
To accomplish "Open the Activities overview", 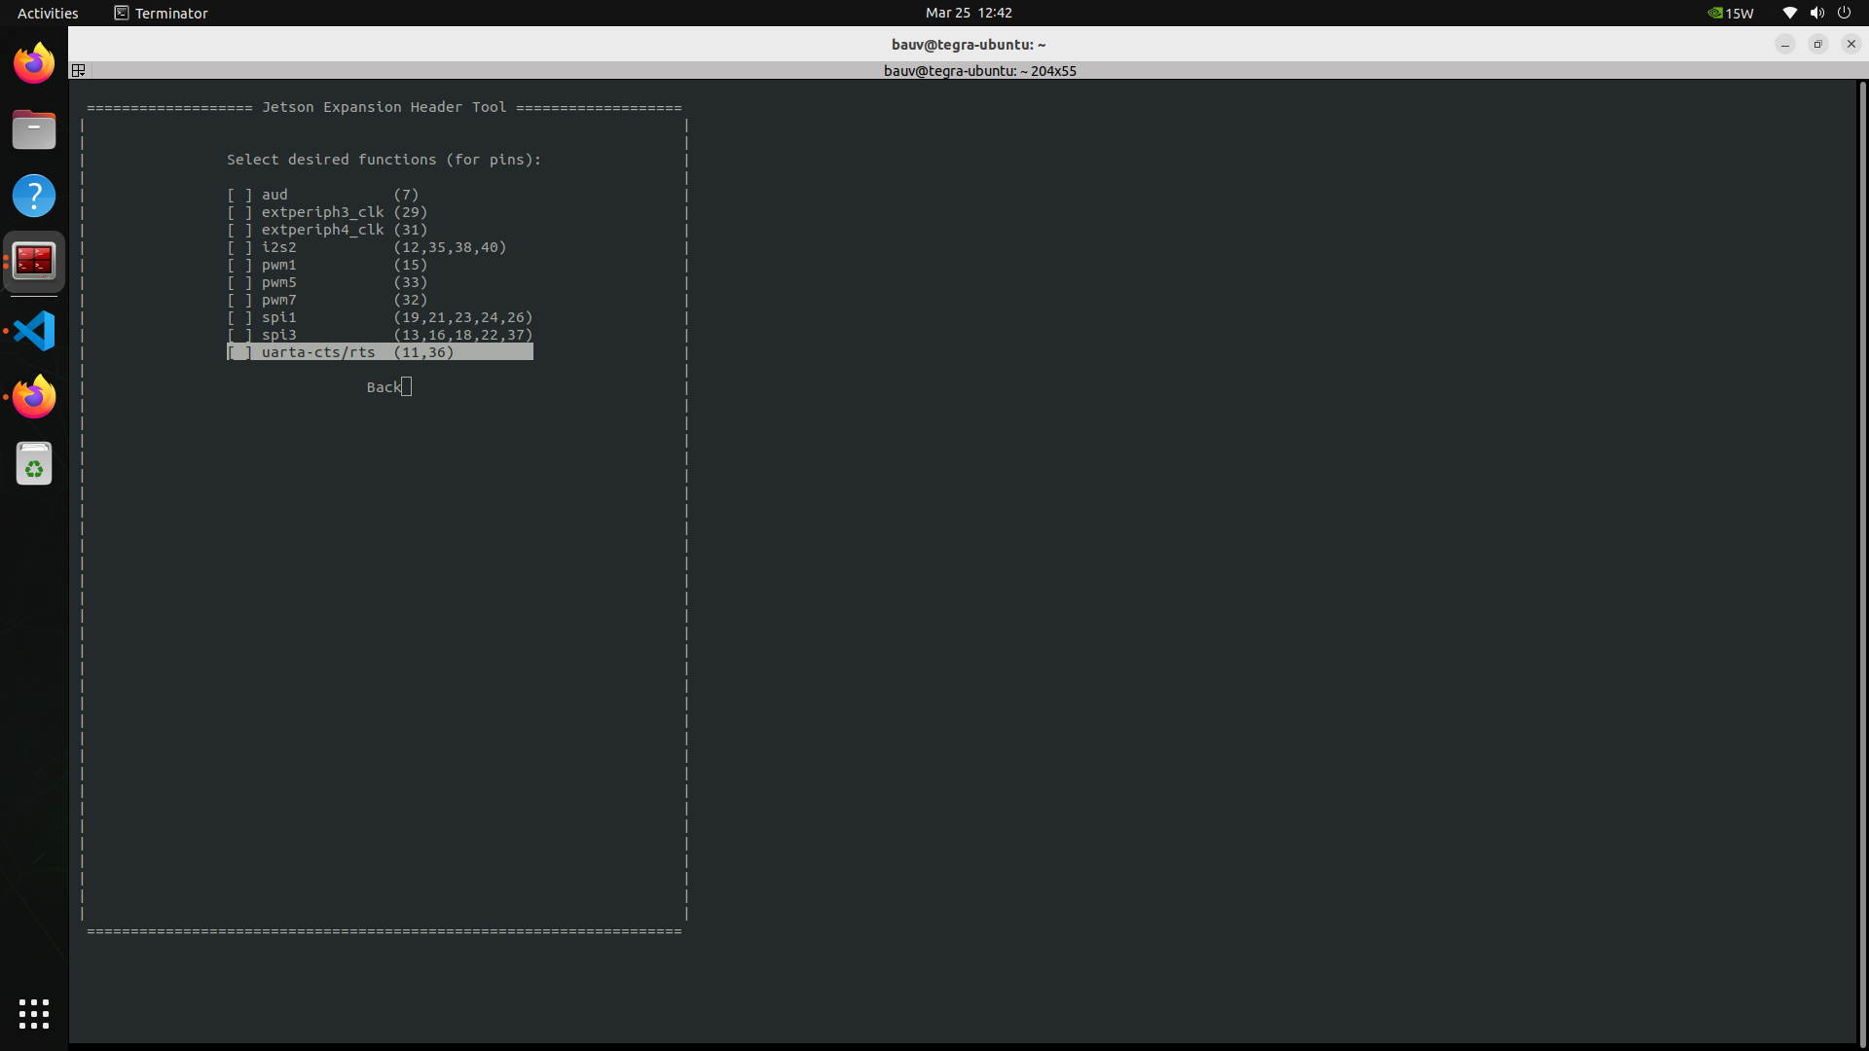I will (48, 13).
